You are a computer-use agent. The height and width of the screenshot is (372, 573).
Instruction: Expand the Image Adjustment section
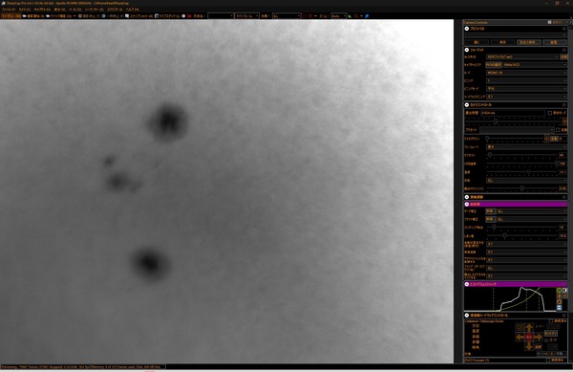tap(467, 197)
